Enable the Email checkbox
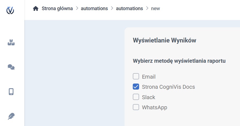The image size is (240, 126). tap(136, 76)
